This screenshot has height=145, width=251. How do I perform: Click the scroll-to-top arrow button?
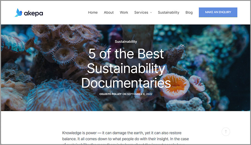(x=226, y=132)
